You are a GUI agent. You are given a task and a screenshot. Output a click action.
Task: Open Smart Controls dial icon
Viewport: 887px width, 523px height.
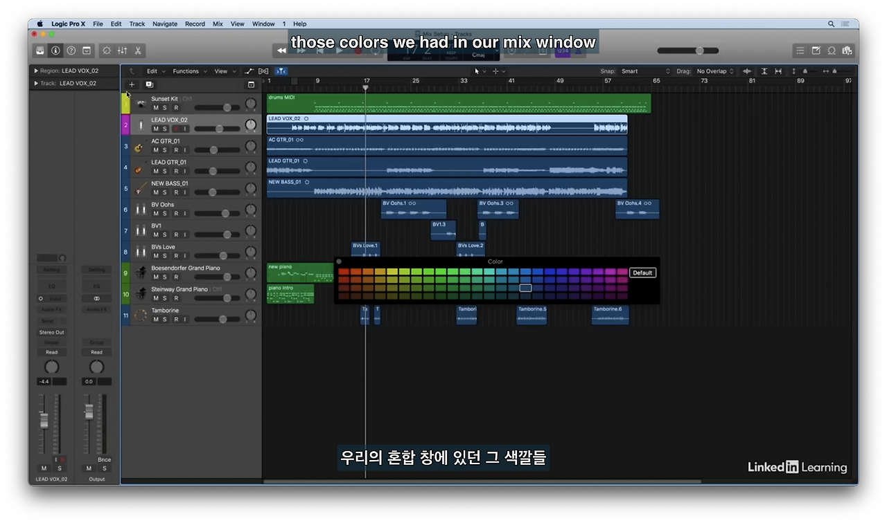point(106,51)
